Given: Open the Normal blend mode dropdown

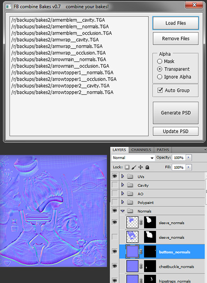Looking at the screenshot, I should (133, 158).
